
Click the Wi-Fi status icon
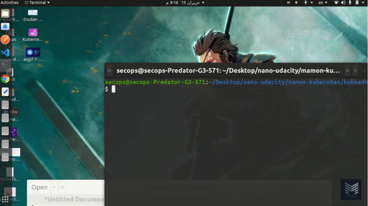[x=336, y=2]
